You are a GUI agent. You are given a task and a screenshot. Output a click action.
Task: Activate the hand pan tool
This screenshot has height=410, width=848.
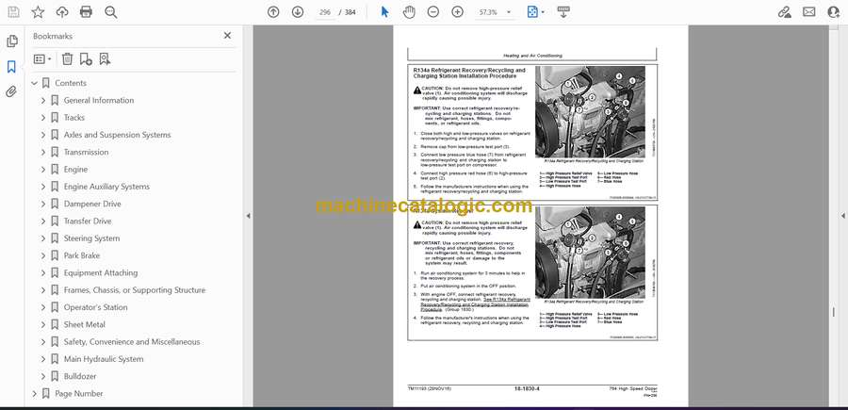pyautogui.click(x=409, y=12)
